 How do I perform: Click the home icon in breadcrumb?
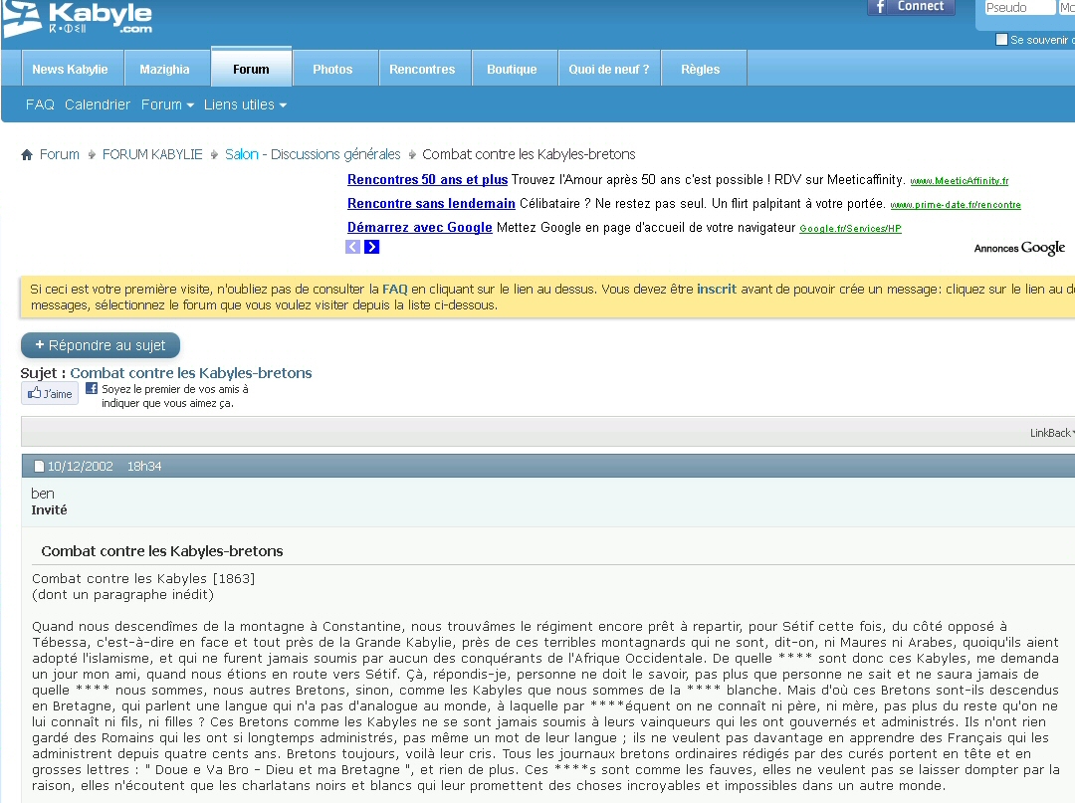(x=27, y=154)
